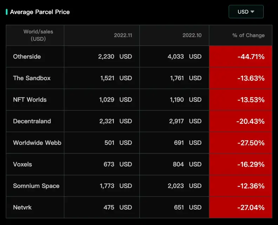Select the 2022.10 column header

(192, 36)
